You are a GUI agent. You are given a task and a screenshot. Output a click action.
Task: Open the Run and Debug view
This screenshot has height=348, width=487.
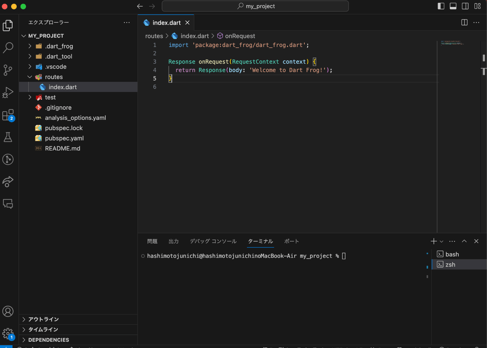tap(8, 92)
